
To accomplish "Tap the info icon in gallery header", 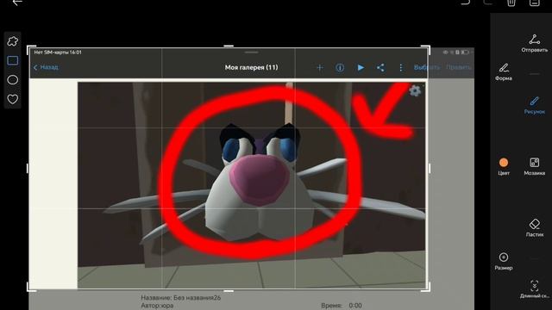I will 340,67.
